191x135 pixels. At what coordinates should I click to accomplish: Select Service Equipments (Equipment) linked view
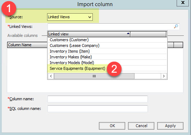coord(107,68)
